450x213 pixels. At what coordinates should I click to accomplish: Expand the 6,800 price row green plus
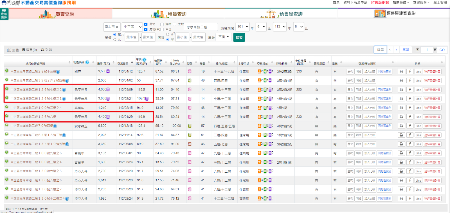6,125
